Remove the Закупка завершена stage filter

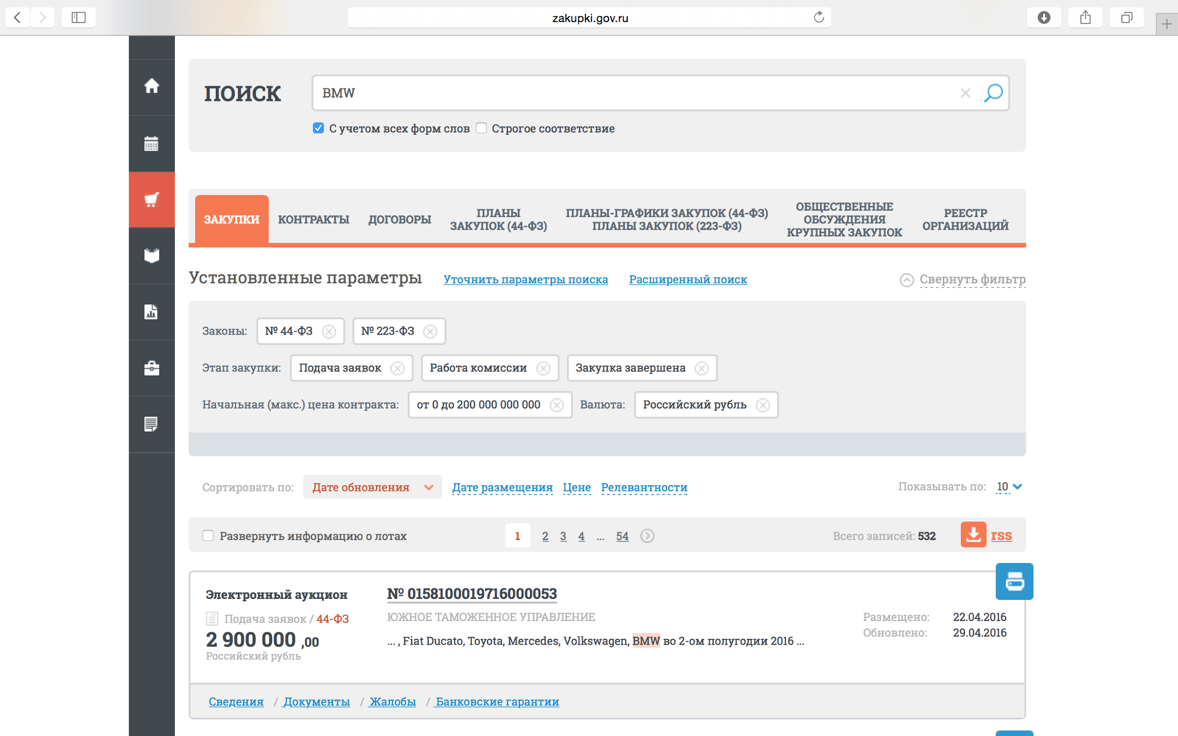[702, 368]
